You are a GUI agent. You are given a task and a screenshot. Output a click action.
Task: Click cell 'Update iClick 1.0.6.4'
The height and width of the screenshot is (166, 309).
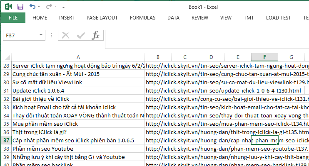tap(78, 90)
